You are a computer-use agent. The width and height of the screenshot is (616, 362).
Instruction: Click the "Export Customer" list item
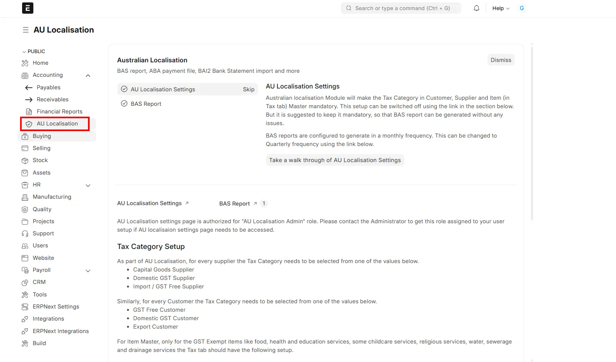(x=156, y=327)
